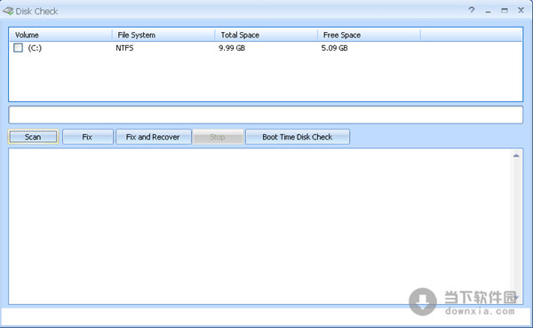Click the Fix button
The image size is (533, 328).
click(x=88, y=137)
